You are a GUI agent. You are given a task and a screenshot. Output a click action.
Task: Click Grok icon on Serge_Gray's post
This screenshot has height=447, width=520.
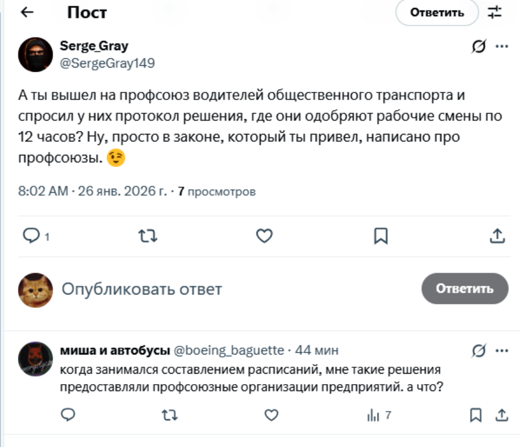[x=479, y=47]
